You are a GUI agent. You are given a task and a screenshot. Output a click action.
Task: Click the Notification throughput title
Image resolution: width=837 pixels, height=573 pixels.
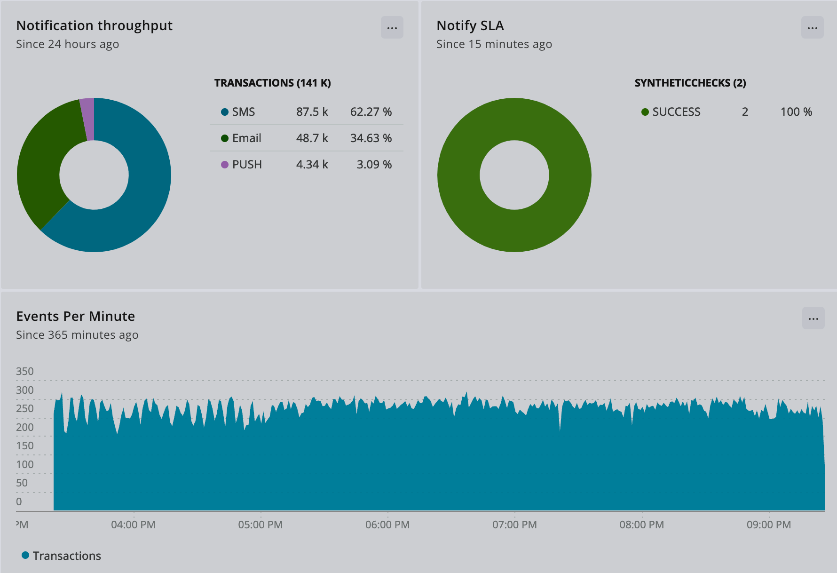point(95,25)
